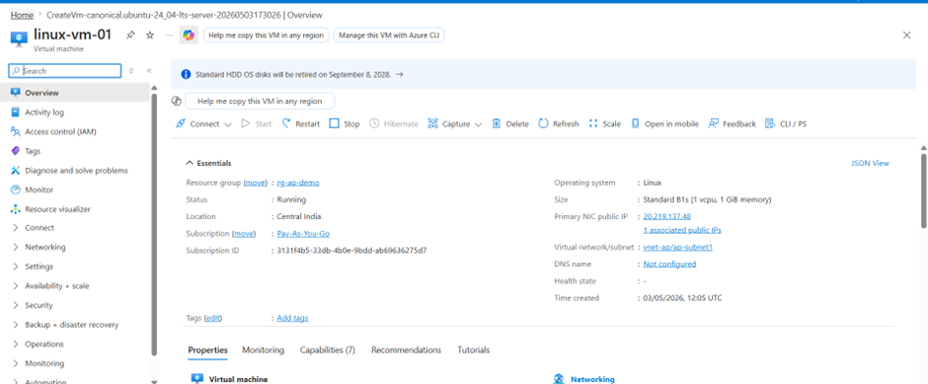Mark linux-vm-01 as favorite with star
This screenshot has height=384, width=928.
click(150, 36)
